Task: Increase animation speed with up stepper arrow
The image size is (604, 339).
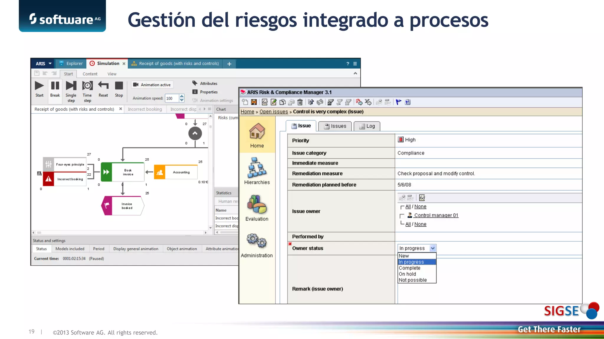Action: point(182,96)
